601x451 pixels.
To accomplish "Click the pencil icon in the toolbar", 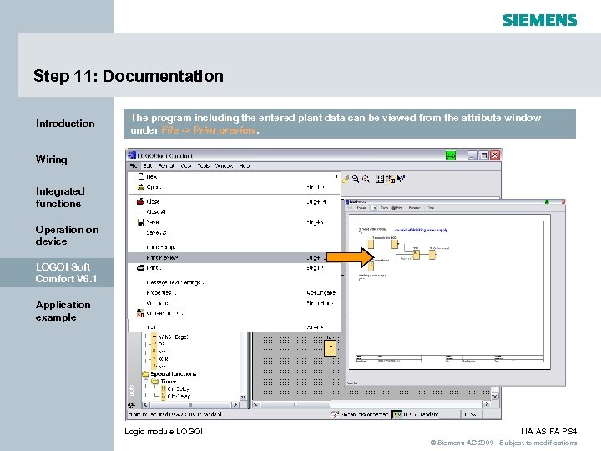I will pyautogui.click(x=346, y=179).
